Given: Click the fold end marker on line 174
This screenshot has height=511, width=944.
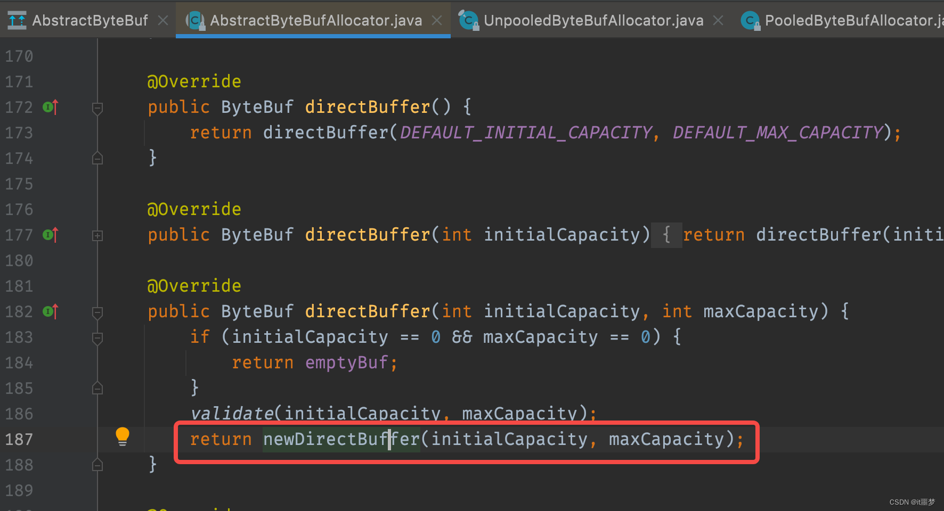Looking at the screenshot, I should [x=97, y=158].
